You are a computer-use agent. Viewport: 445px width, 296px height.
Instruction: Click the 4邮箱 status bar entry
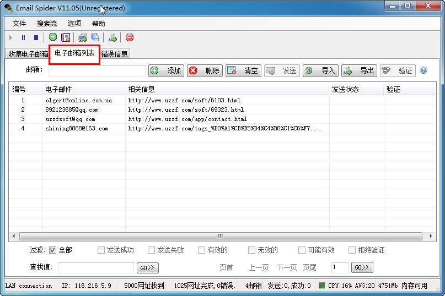254,286
